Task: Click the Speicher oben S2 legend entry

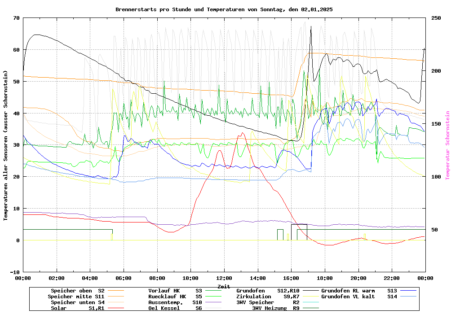Action: click(x=77, y=291)
